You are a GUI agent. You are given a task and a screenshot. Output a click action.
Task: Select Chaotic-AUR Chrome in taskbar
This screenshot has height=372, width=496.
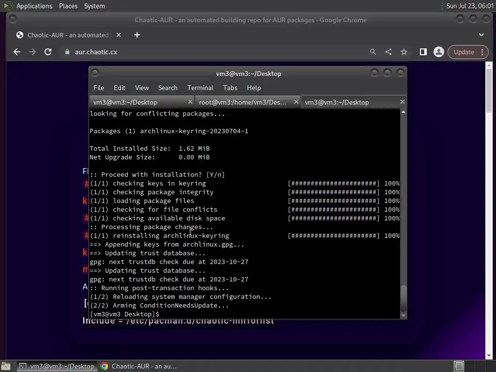(x=139, y=366)
